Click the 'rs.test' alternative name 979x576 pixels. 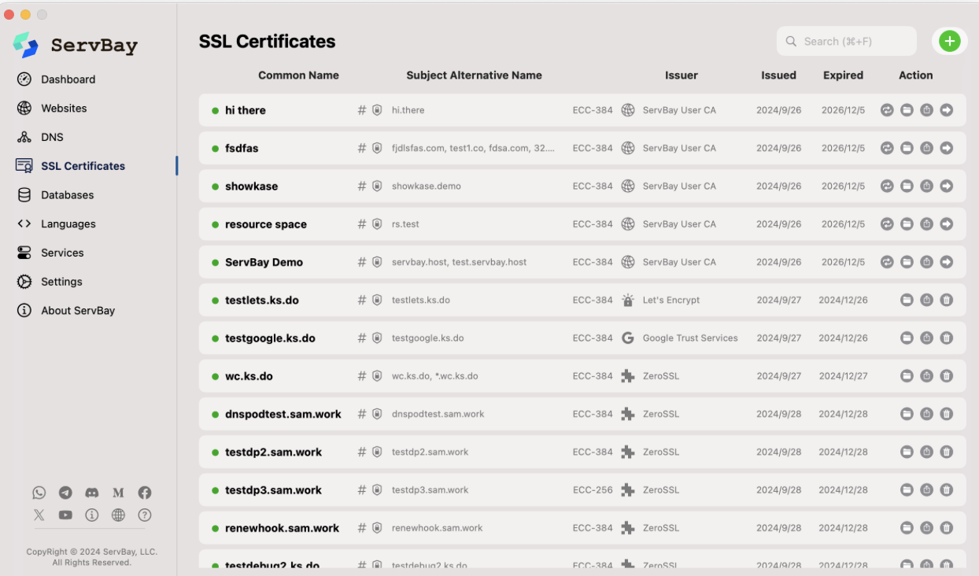[x=405, y=224]
